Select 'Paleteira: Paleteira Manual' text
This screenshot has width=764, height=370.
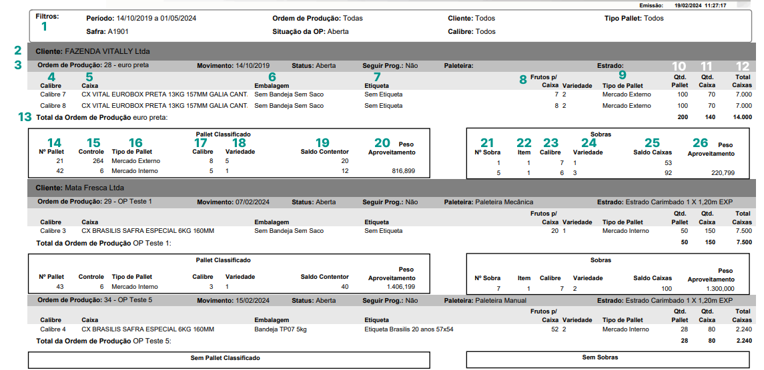point(484,301)
